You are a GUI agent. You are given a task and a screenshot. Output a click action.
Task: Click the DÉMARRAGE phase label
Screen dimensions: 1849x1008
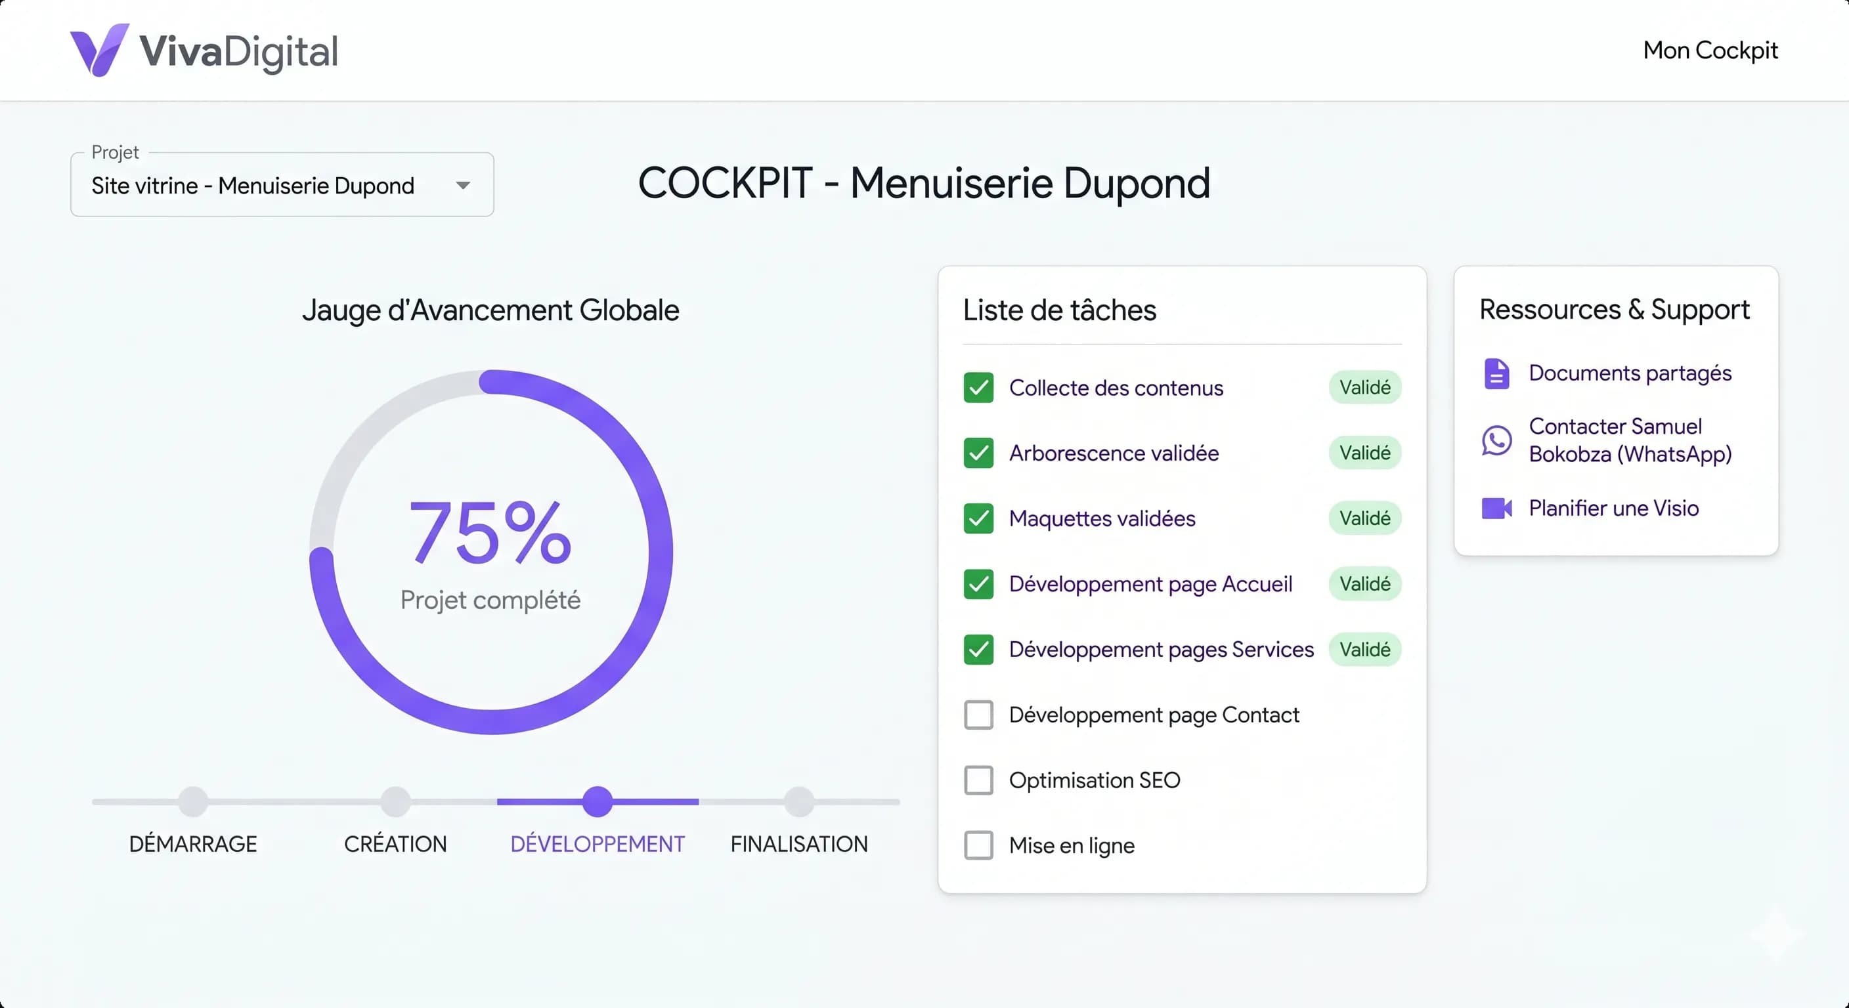(193, 844)
